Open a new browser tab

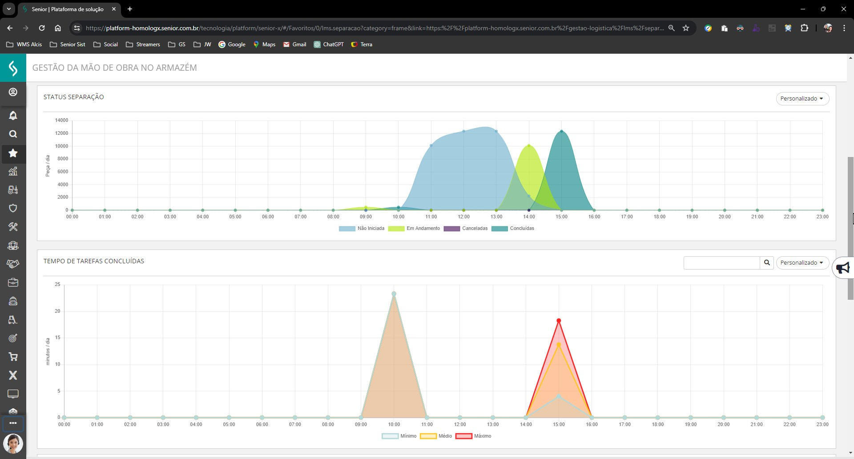click(130, 9)
